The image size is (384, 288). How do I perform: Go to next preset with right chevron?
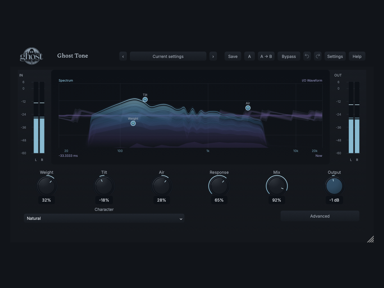pyautogui.click(x=213, y=56)
